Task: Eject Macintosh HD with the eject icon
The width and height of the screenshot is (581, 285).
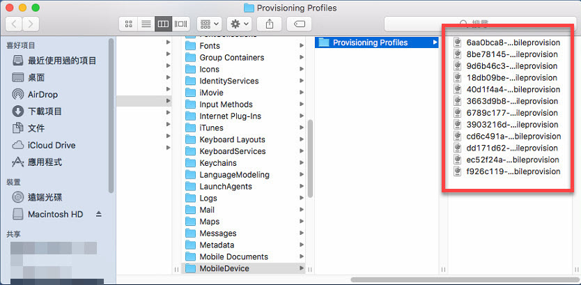Action: coord(98,214)
